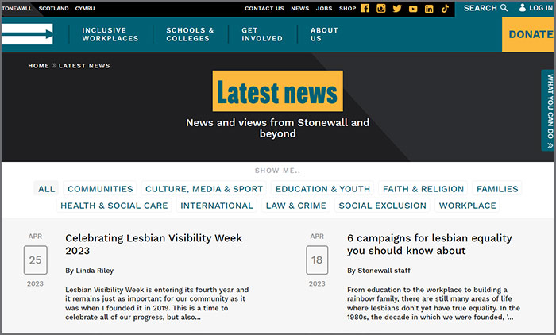Image resolution: width=556 pixels, height=335 pixels.
Task: Open the News link in top bar
Action: 300,8
